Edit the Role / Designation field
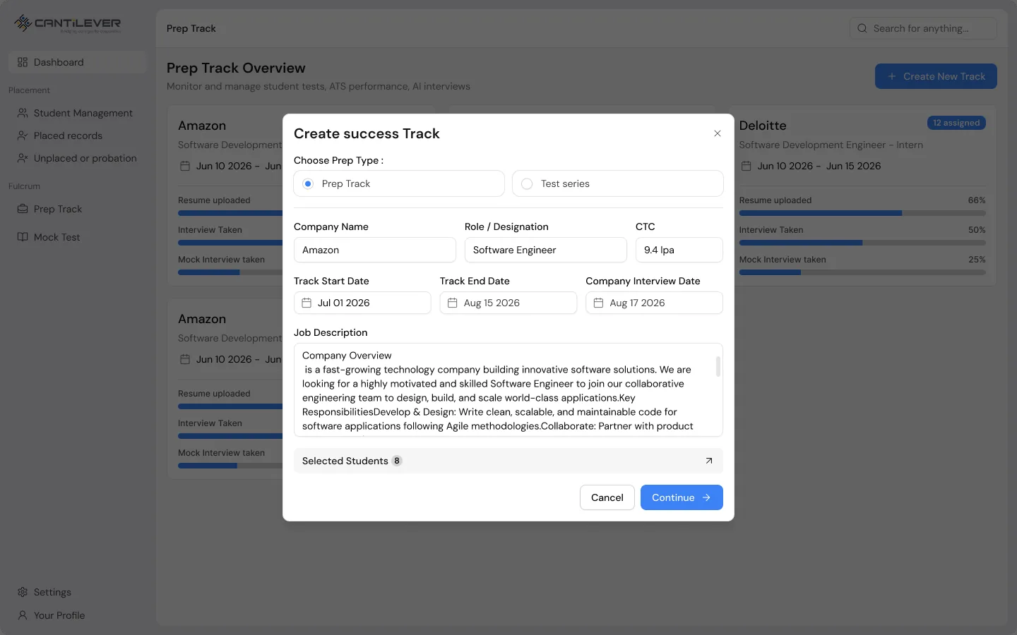The width and height of the screenshot is (1017, 635). [x=545, y=250]
